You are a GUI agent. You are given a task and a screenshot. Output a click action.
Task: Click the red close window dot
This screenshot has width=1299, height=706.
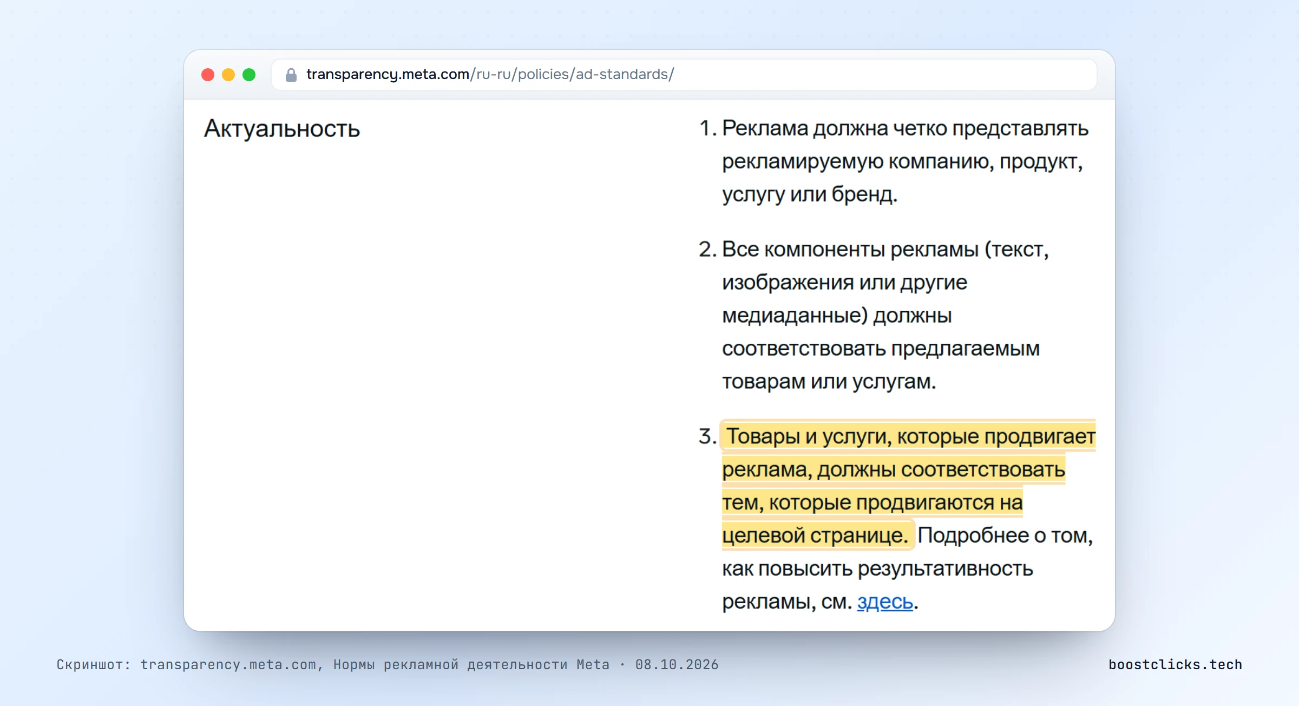pos(208,75)
